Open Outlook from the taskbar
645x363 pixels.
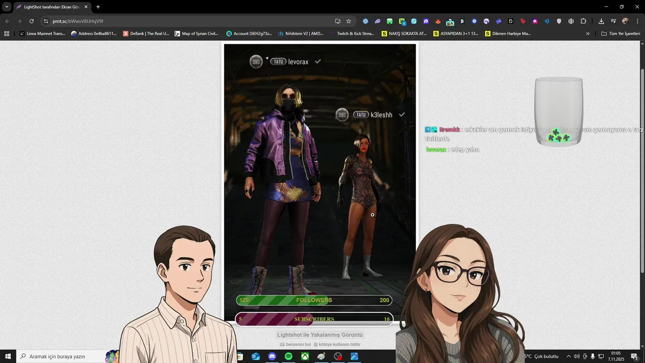[255, 356]
